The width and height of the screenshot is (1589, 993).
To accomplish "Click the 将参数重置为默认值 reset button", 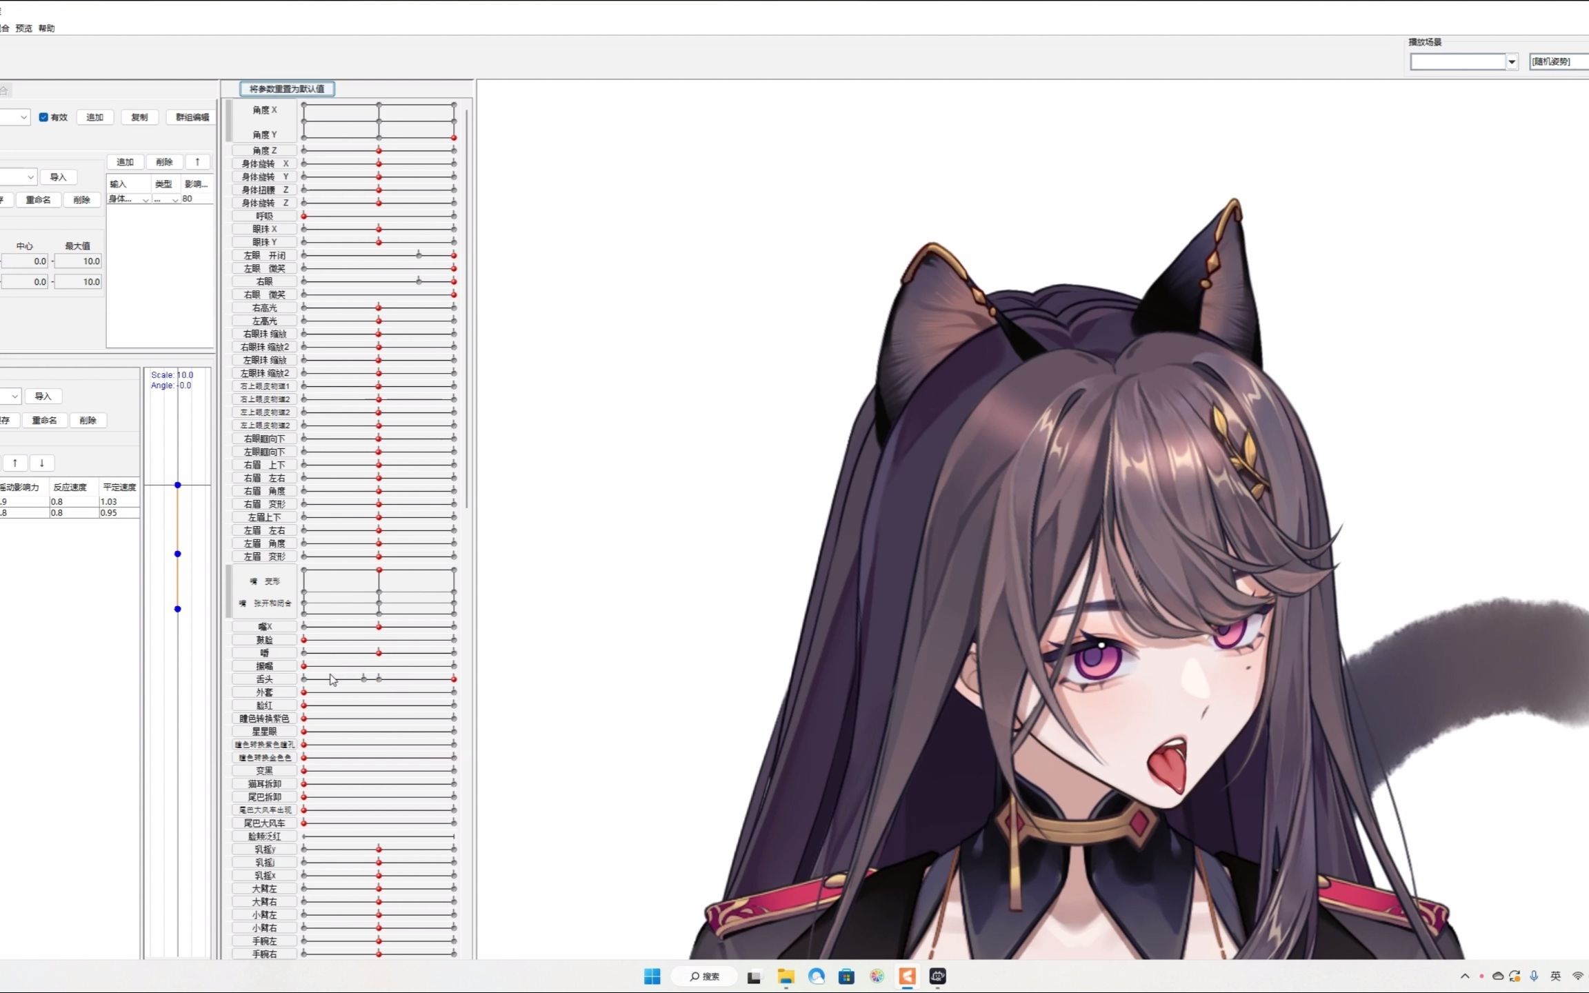I will click(x=288, y=88).
